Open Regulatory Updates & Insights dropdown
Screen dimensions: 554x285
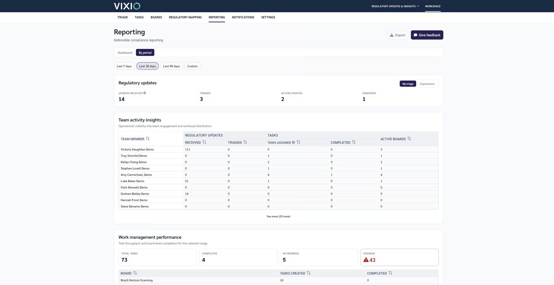(395, 6)
